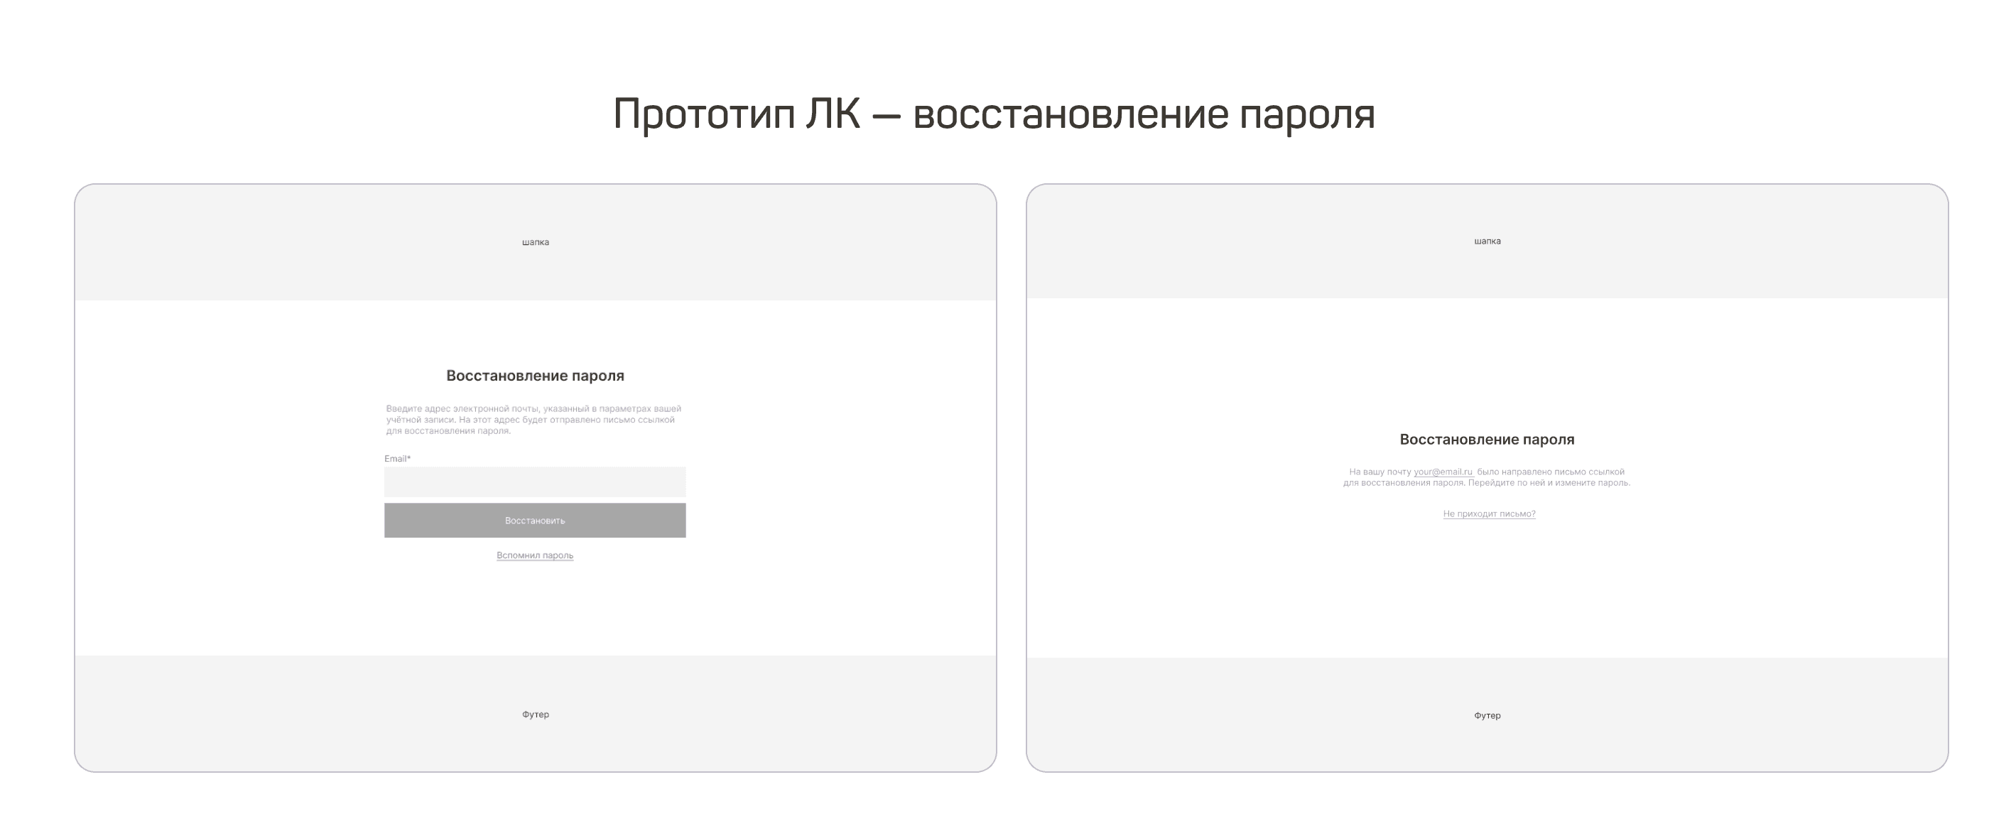The height and width of the screenshot is (831, 1989).
Task: Click the шапка label text in left frame
Action: (x=535, y=241)
